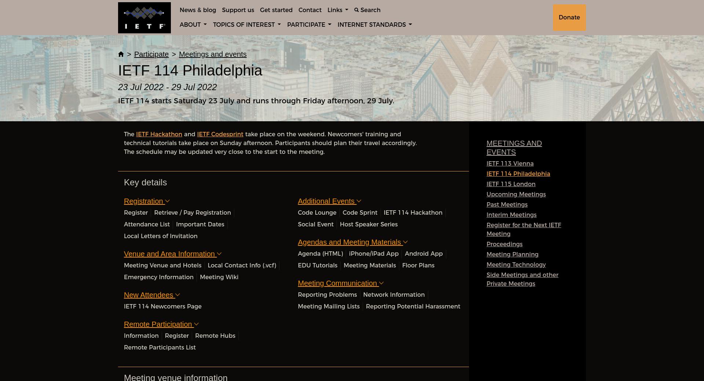704x381 pixels.
Task: Open the Meeting Wiki
Action: click(x=219, y=277)
